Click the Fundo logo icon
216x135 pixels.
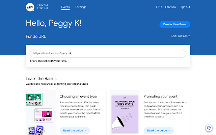30,7
